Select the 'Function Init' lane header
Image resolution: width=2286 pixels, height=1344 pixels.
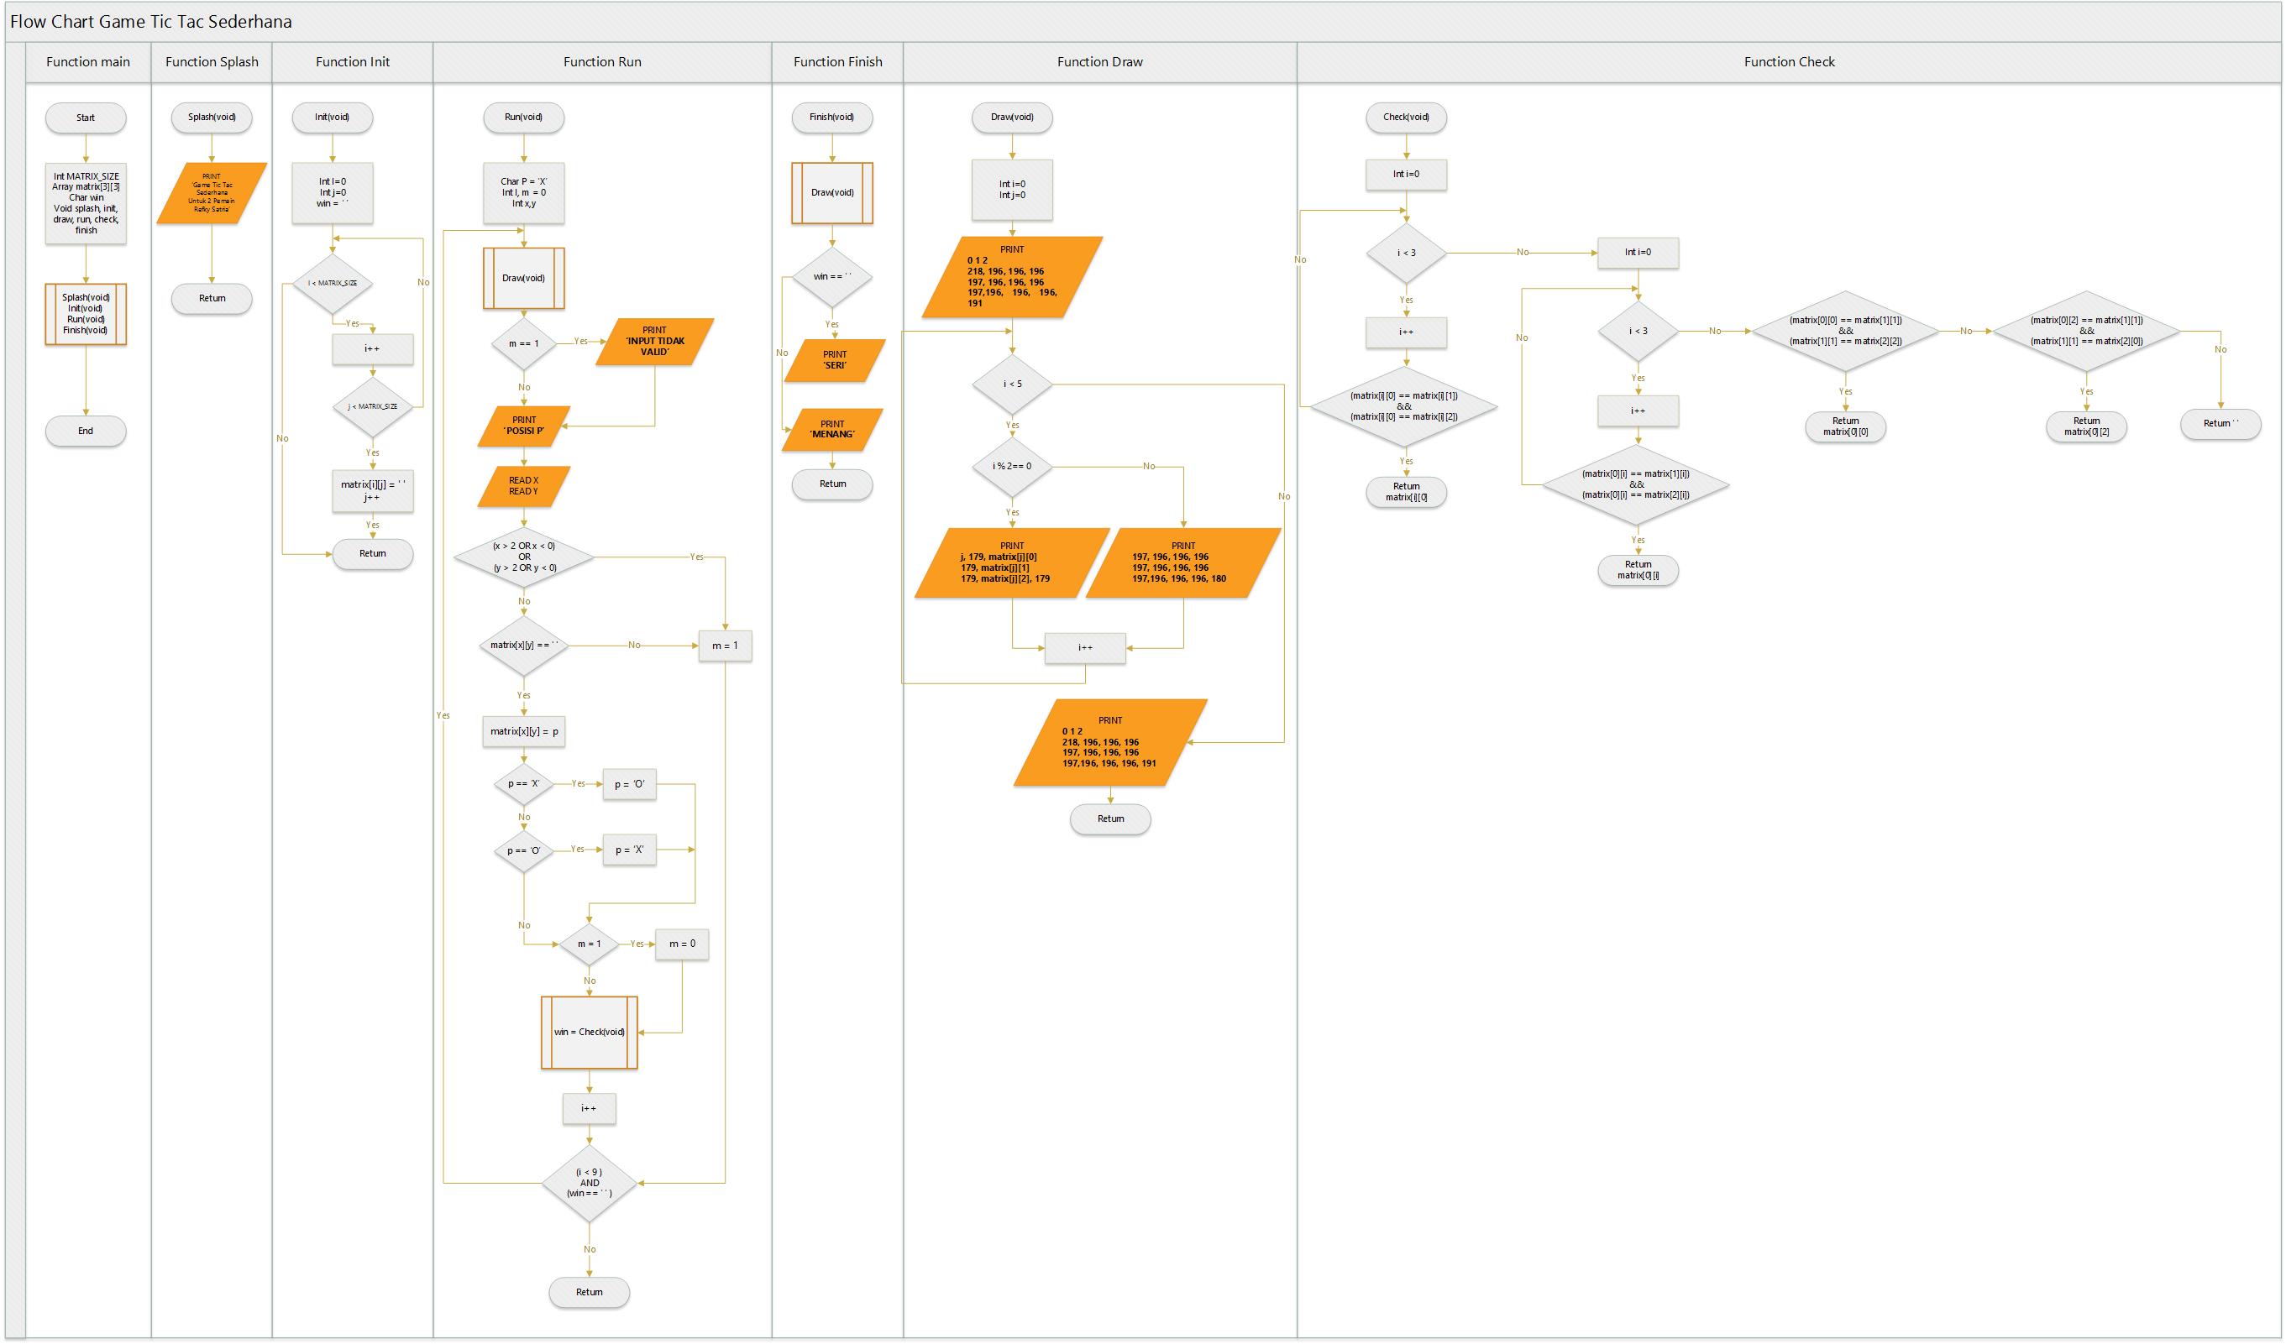[353, 61]
